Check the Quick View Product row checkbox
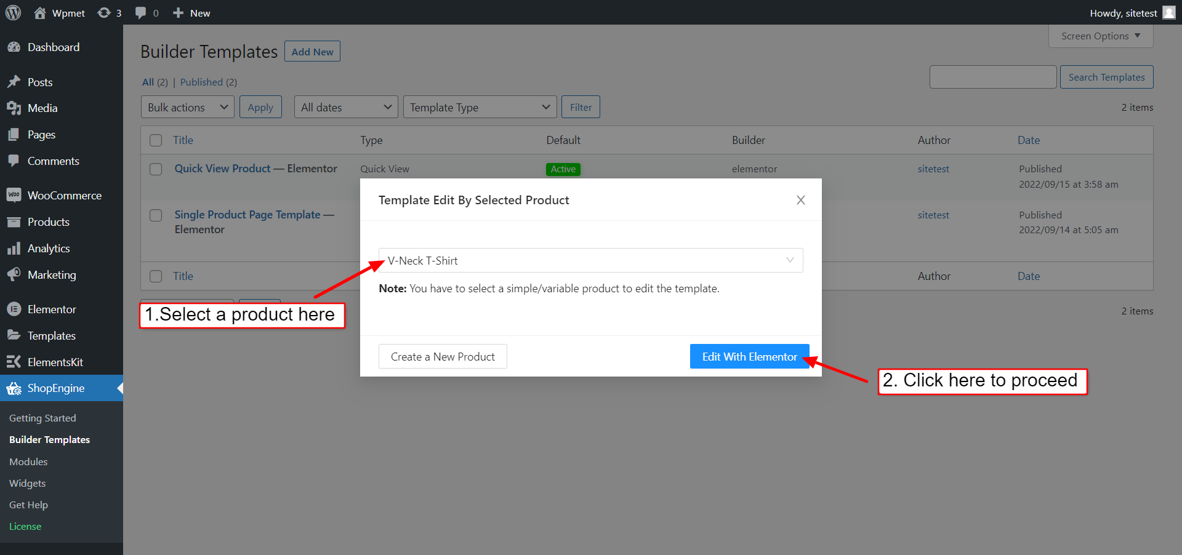Image resolution: width=1182 pixels, height=555 pixels. point(156,169)
